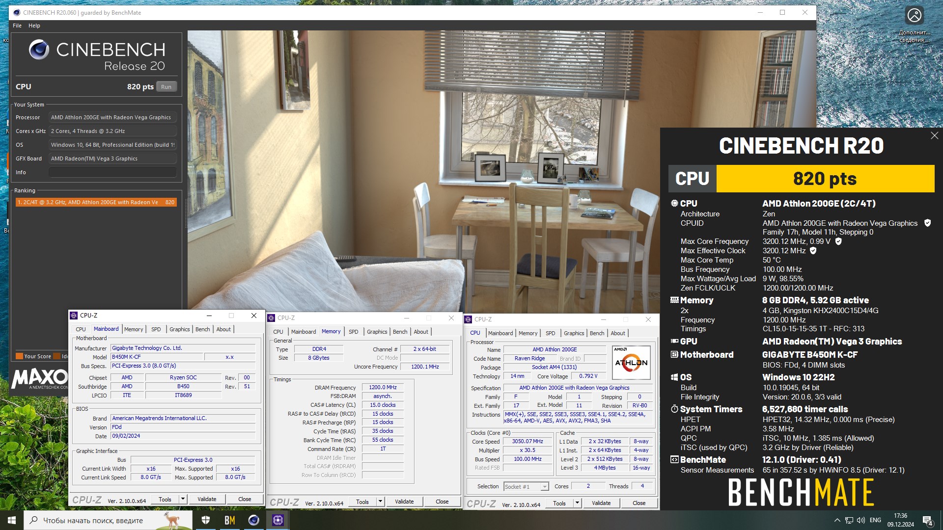Screen dimensions: 943x530
Task: Select Mainboard tab in Memory CPU-Z window
Action: pos(304,332)
